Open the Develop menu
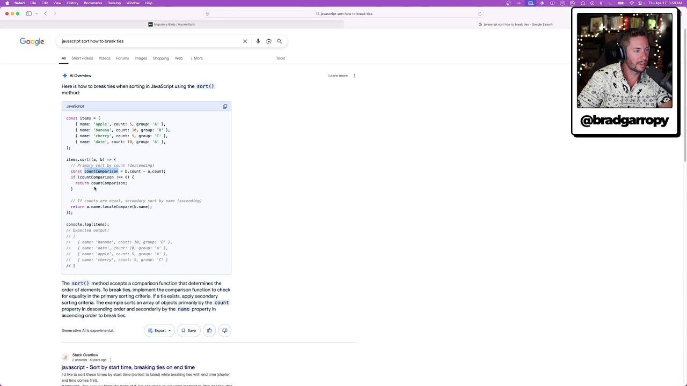Image resolution: width=687 pixels, height=386 pixels. click(x=114, y=3)
